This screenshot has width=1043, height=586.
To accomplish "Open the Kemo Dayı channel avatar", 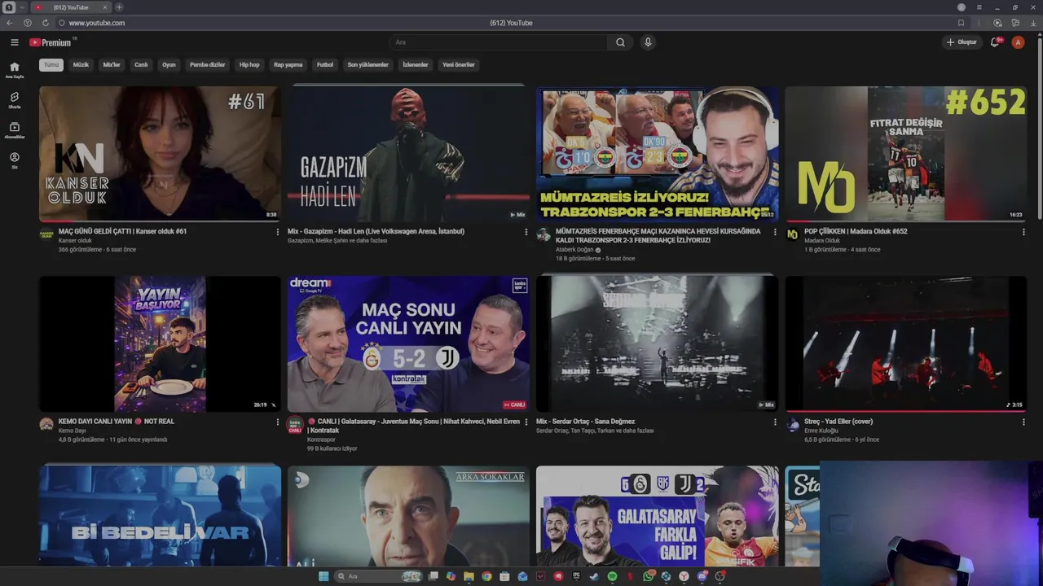I will (46, 424).
